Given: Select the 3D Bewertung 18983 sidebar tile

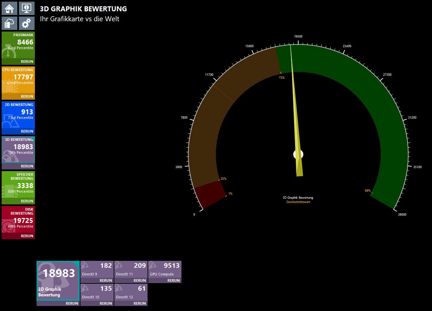Looking at the screenshot, I should [18, 150].
